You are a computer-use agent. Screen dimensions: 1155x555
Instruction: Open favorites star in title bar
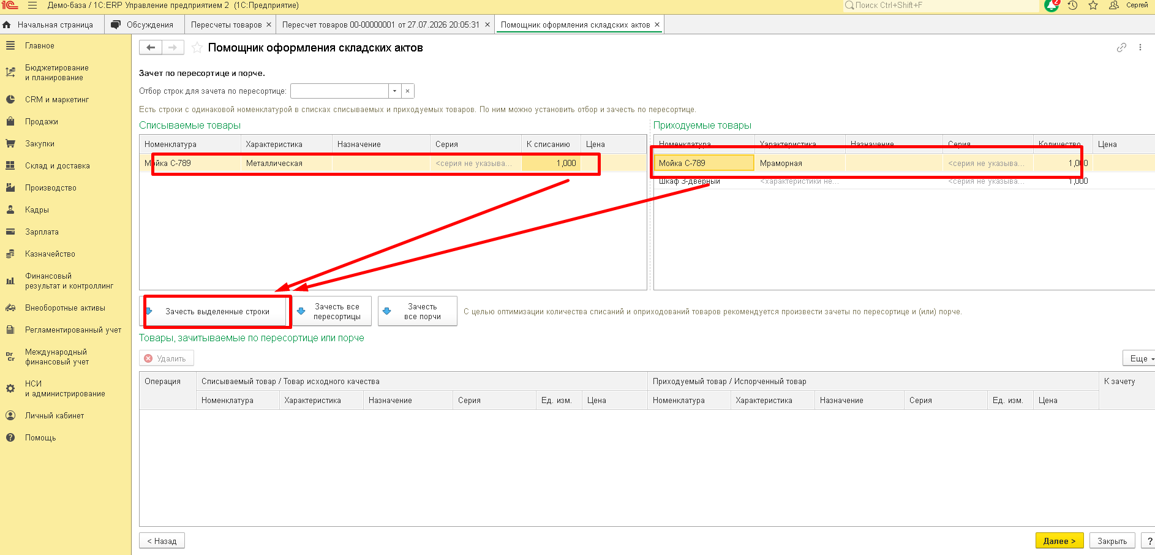click(x=1093, y=6)
